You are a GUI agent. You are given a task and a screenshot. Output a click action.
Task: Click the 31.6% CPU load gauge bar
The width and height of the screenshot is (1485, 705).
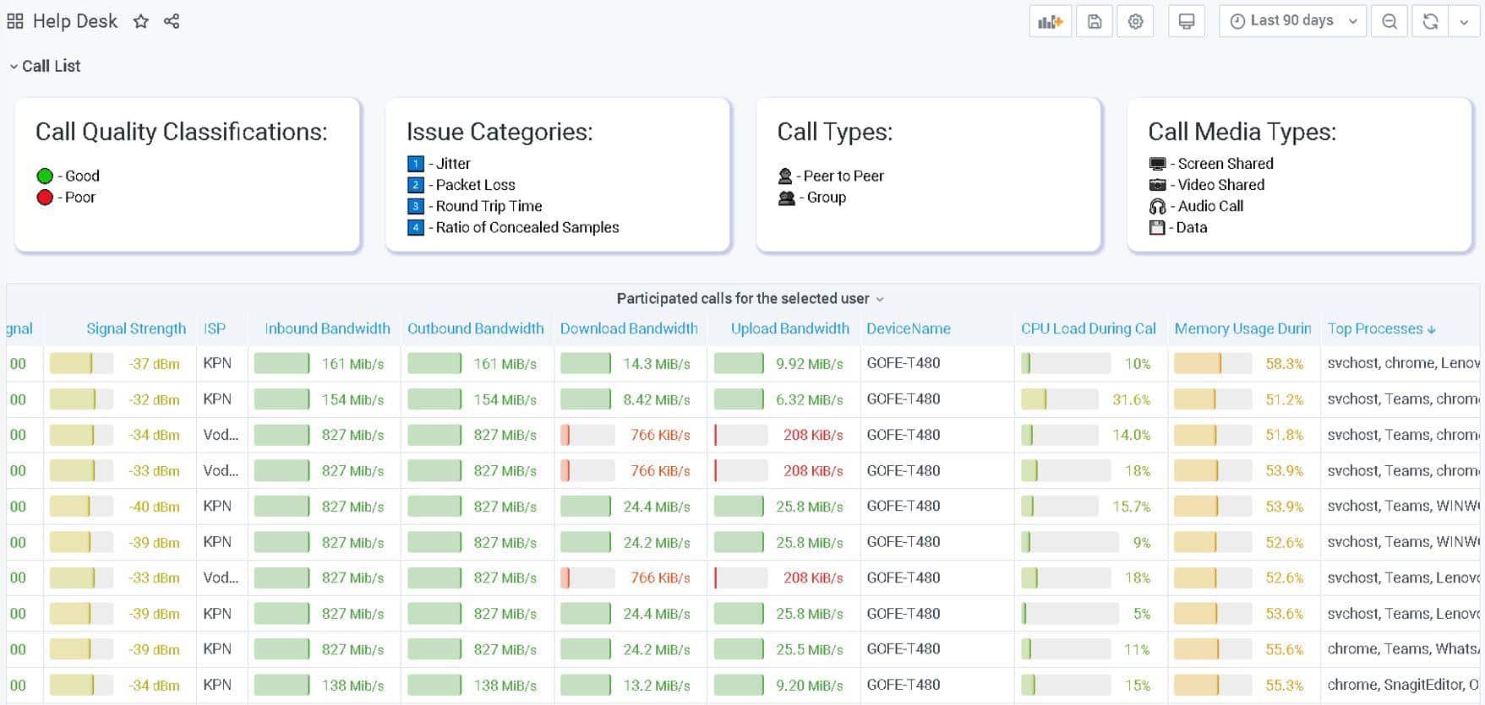click(x=1059, y=399)
